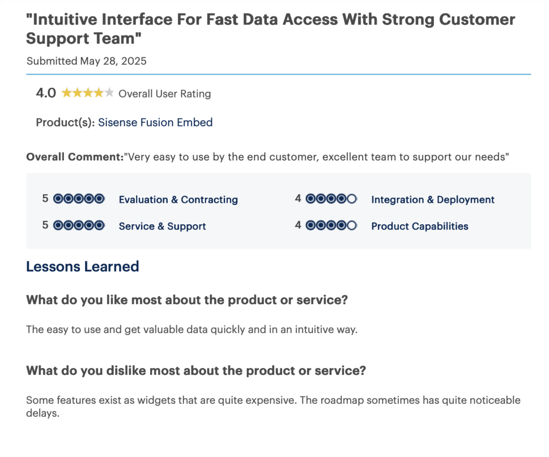Click the Integration & Deployment label
This screenshot has height=457, width=549.
point(433,200)
